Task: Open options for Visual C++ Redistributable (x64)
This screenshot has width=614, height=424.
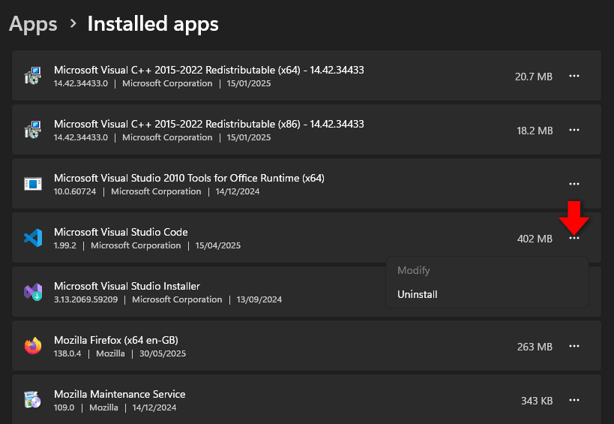Action: coord(574,76)
